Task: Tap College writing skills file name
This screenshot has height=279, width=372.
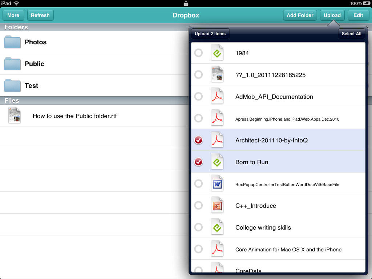Action: (x=263, y=227)
